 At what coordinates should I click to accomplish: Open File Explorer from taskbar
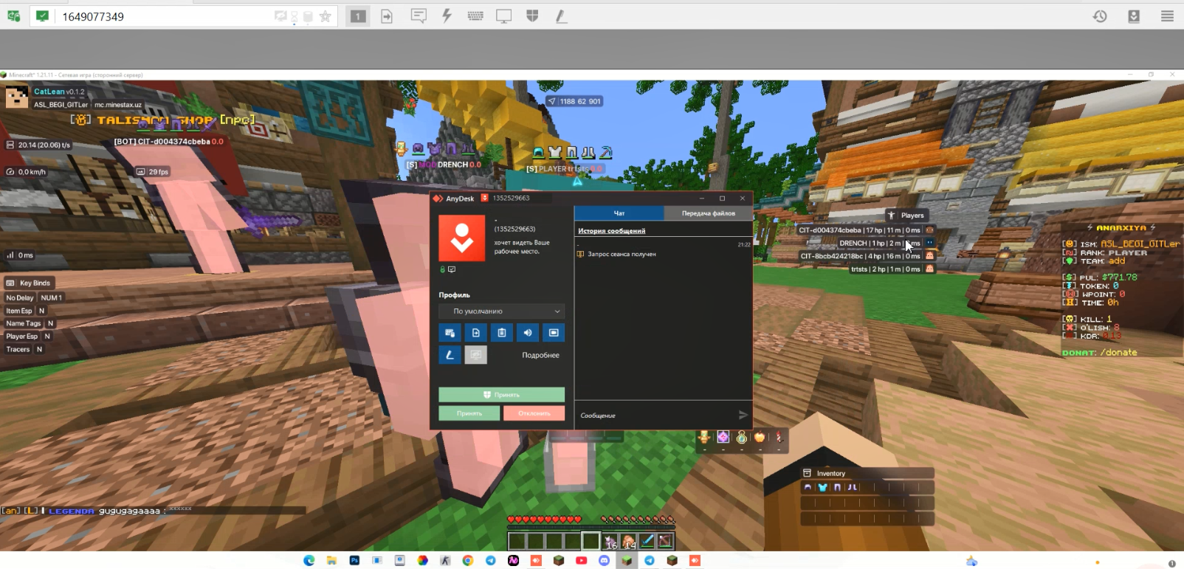[331, 561]
